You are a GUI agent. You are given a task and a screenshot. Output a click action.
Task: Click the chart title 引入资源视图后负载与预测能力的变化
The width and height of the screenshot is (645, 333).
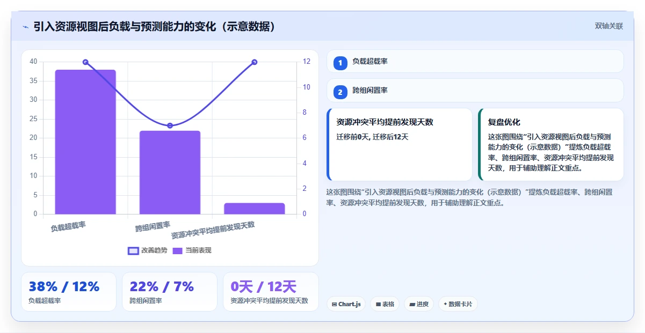tap(154, 26)
